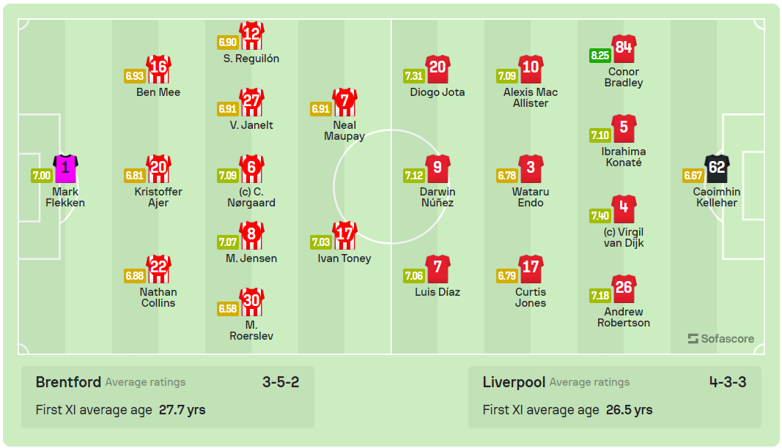Image resolution: width=782 pixels, height=448 pixels.
Task: Click Andrew Robertson's number 26 jersey
Action: click(x=624, y=289)
